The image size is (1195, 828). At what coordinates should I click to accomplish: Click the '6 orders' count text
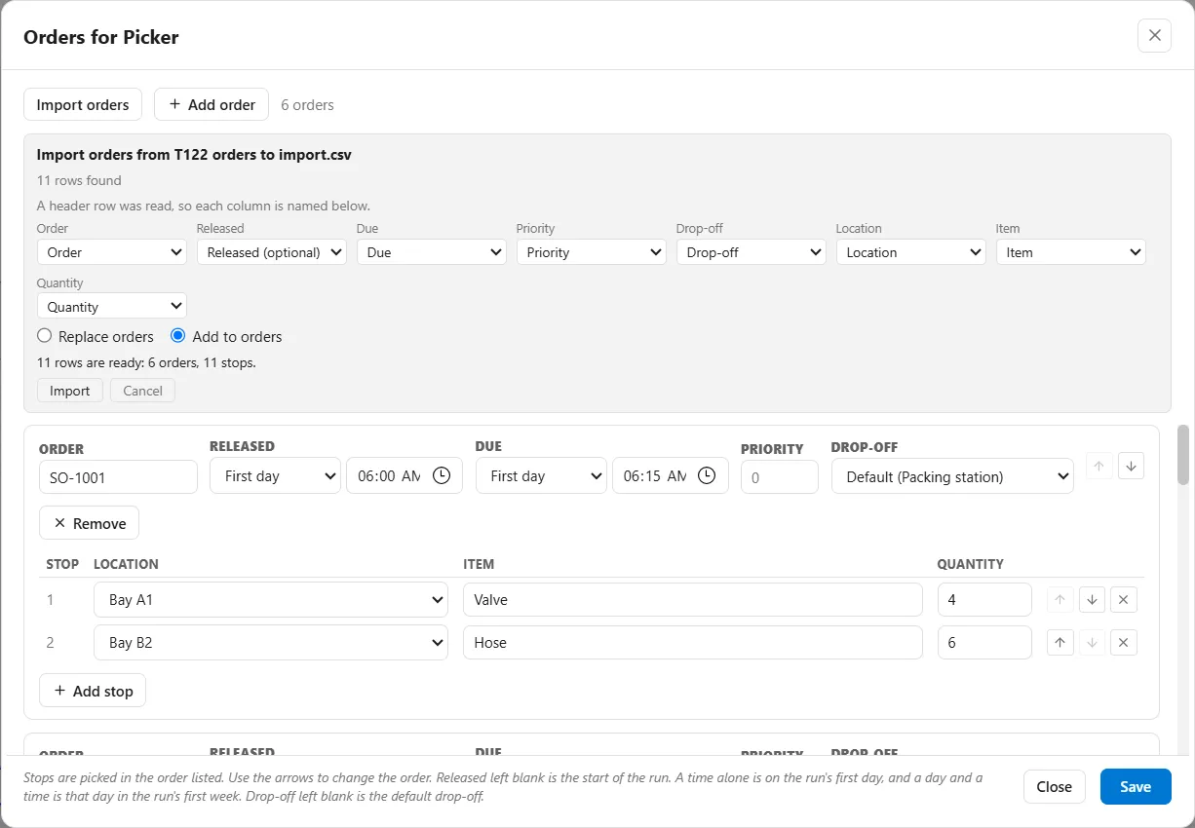(307, 105)
